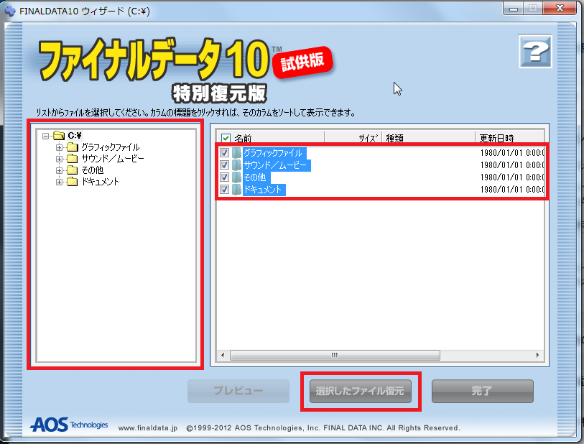
Task: Toggle the select-all checkbox beside 名前 header
Action: coord(226,138)
